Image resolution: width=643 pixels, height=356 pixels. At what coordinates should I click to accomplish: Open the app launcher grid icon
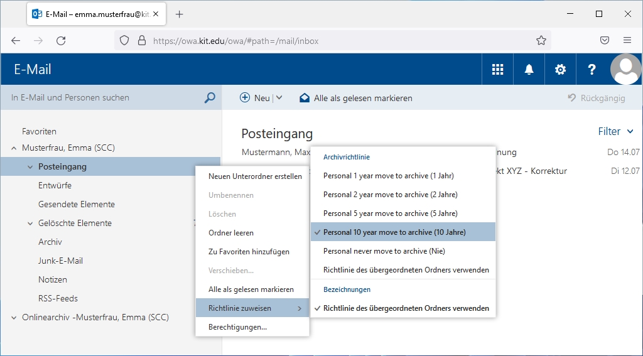click(497, 70)
